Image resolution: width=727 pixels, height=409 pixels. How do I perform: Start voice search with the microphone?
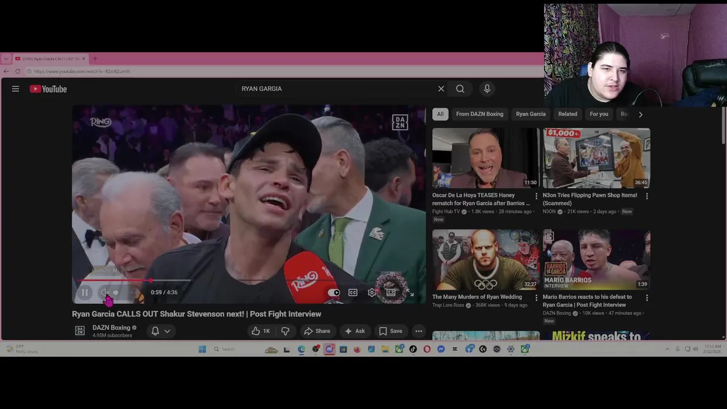click(487, 89)
